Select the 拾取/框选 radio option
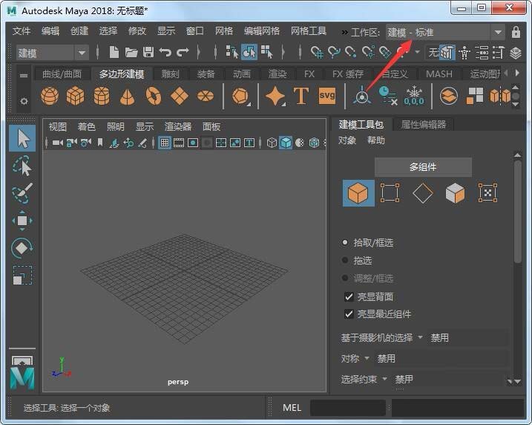532x425 pixels. (345, 243)
